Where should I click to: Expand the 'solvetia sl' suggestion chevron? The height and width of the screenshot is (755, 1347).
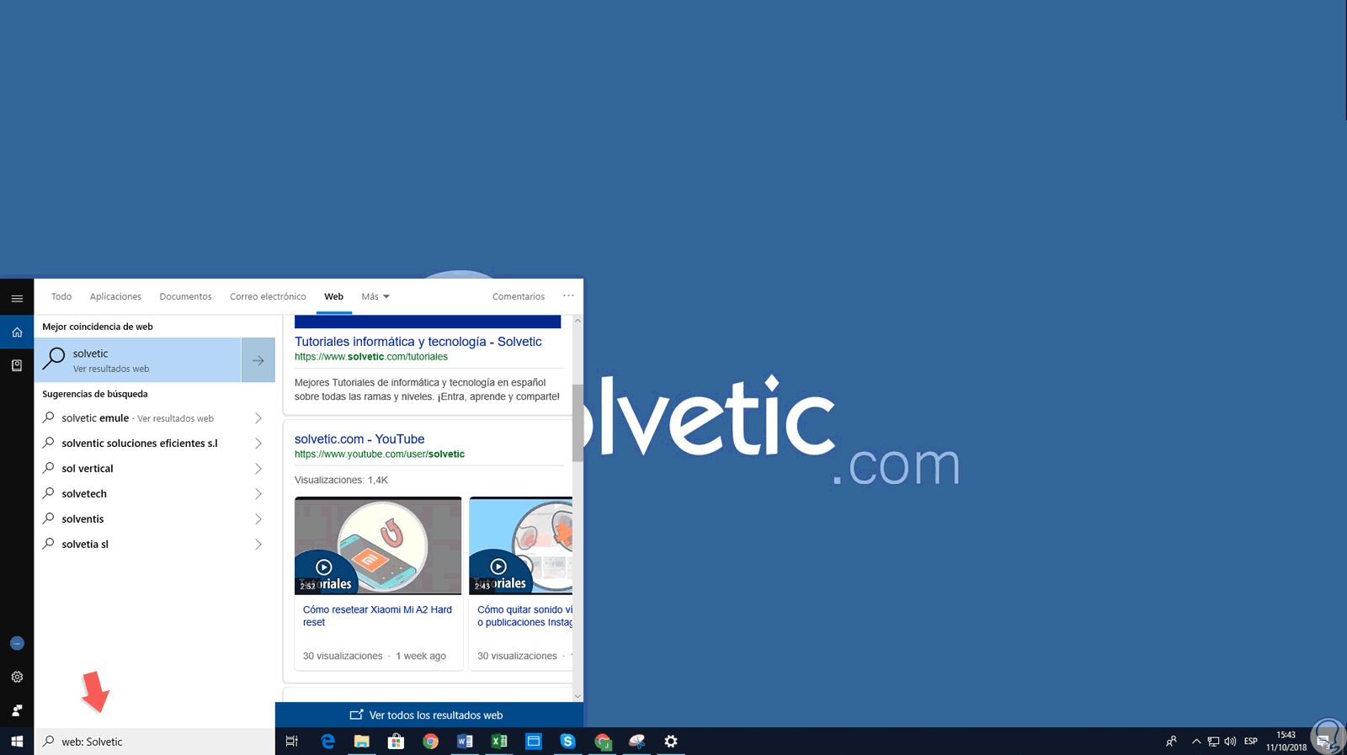tap(258, 545)
